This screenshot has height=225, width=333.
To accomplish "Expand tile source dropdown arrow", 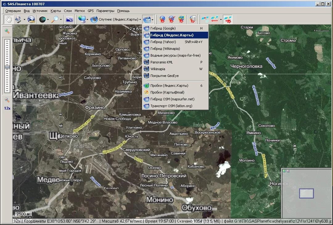I will pyautogui.click(x=87, y=20).
